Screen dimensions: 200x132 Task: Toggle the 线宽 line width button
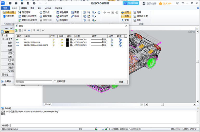(x=126, y=12)
